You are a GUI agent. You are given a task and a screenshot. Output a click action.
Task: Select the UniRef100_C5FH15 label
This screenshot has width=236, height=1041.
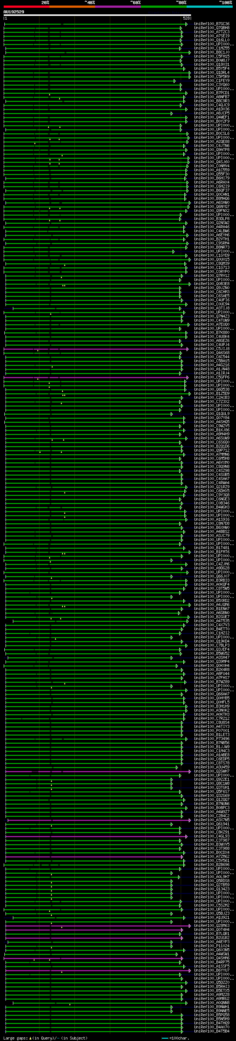(212, 56)
